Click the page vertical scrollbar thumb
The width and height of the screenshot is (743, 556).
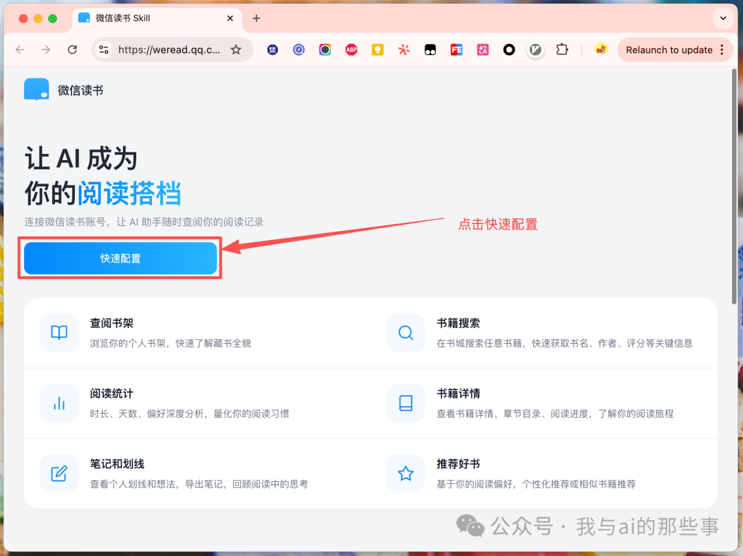(735, 186)
